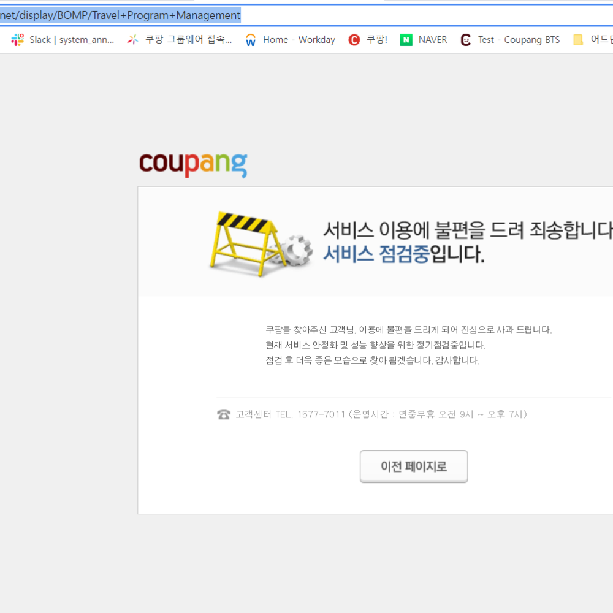Click the blue '서비스 점검중' heading text
This screenshot has width=613, height=613.
pyautogui.click(x=376, y=254)
